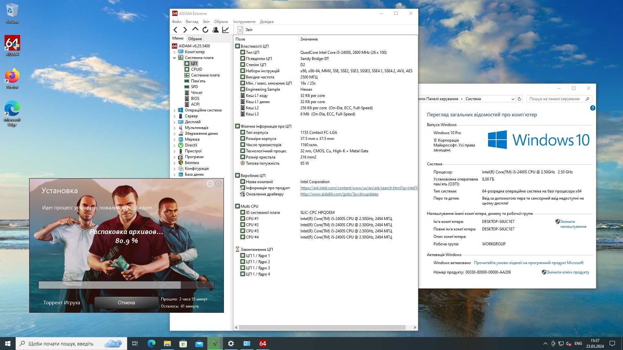This screenshot has width=623, height=350.
Task: Close the installer with the circle X icon
Action: point(218,184)
